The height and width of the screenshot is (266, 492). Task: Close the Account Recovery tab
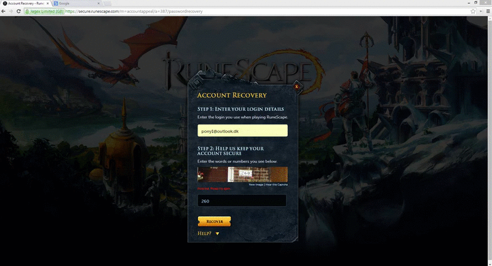pos(47,4)
